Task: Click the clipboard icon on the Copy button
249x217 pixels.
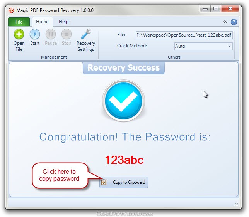Action: point(104,182)
